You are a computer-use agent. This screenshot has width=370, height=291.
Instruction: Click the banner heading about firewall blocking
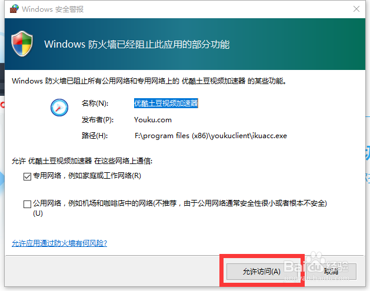(x=137, y=44)
